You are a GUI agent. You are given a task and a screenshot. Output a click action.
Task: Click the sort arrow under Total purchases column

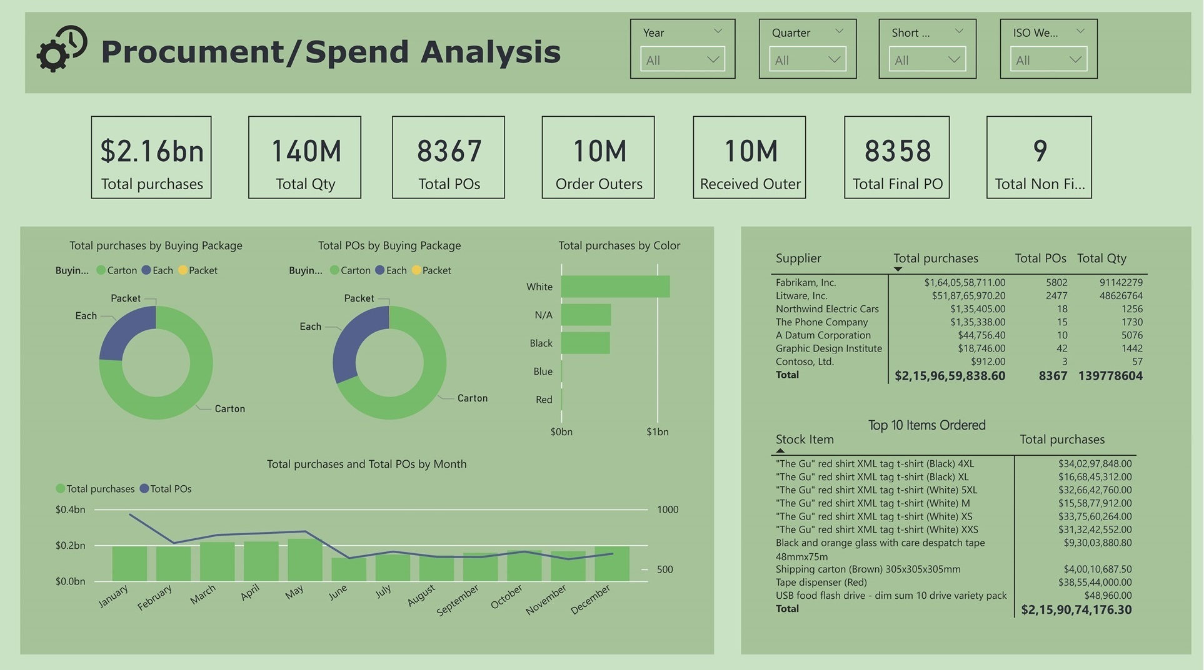point(898,269)
